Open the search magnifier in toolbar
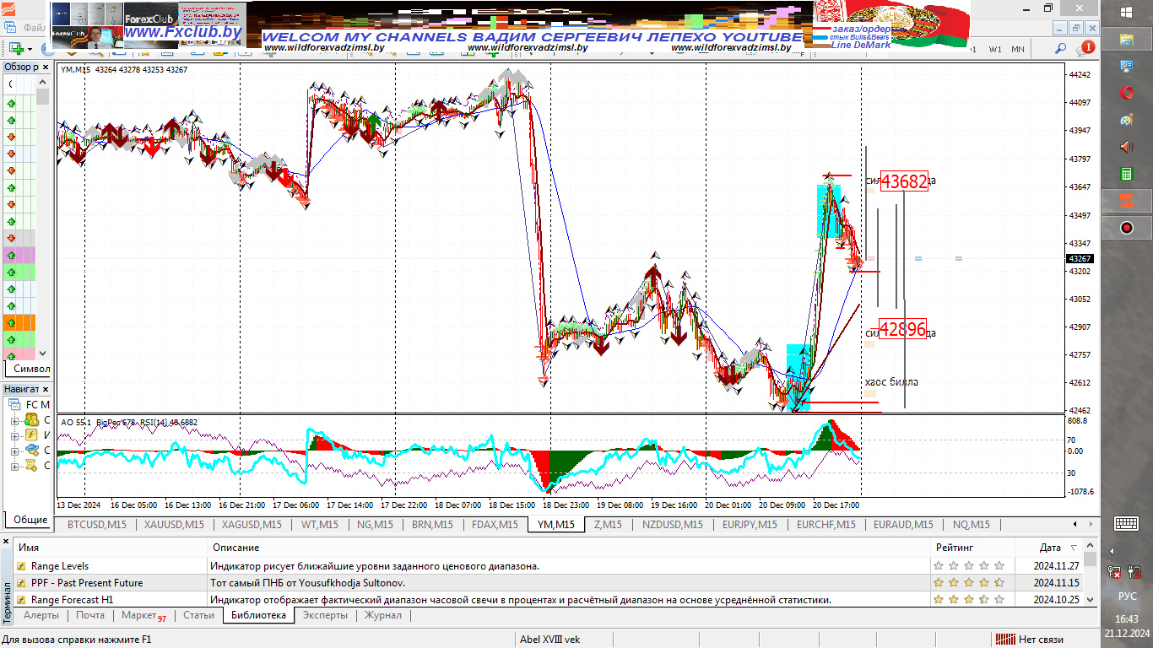 (1060, 49)
